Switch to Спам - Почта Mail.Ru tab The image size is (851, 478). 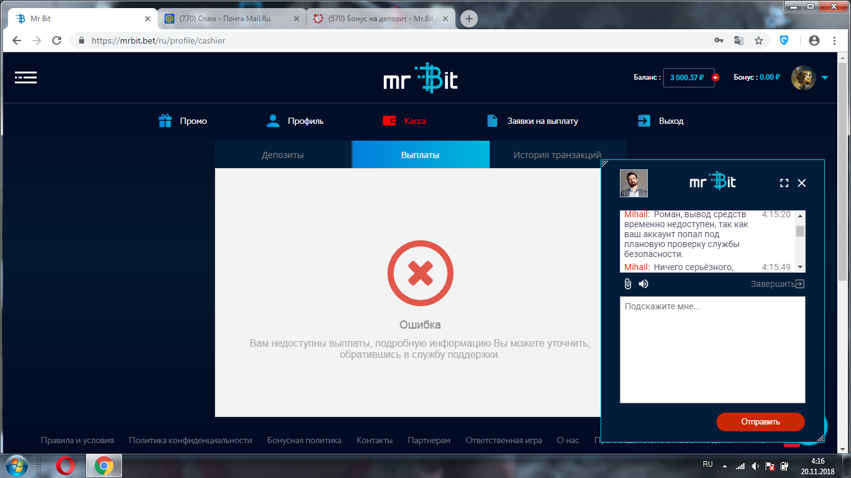tap(231, 19)
